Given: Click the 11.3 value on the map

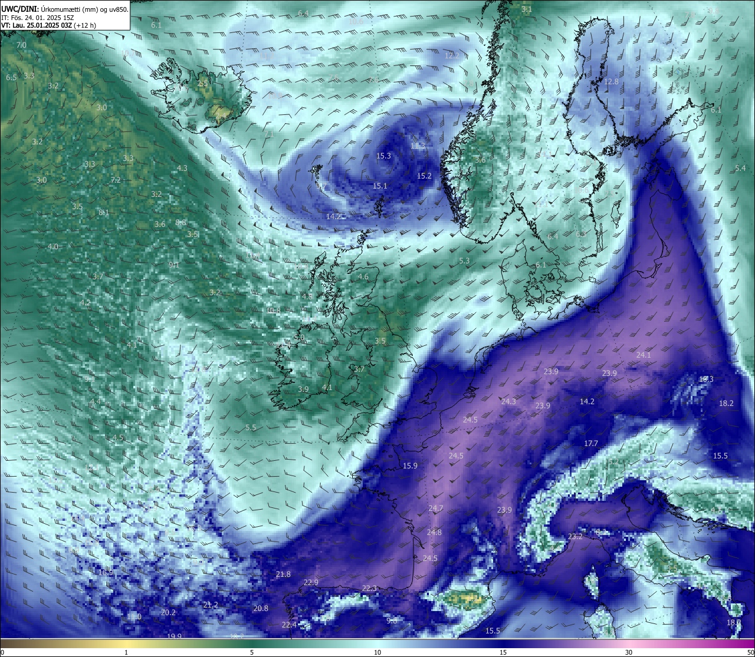Looking at the screenshot, I should 418,146.
